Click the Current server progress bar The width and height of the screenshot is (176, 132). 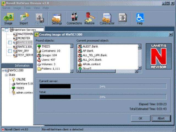103,86
